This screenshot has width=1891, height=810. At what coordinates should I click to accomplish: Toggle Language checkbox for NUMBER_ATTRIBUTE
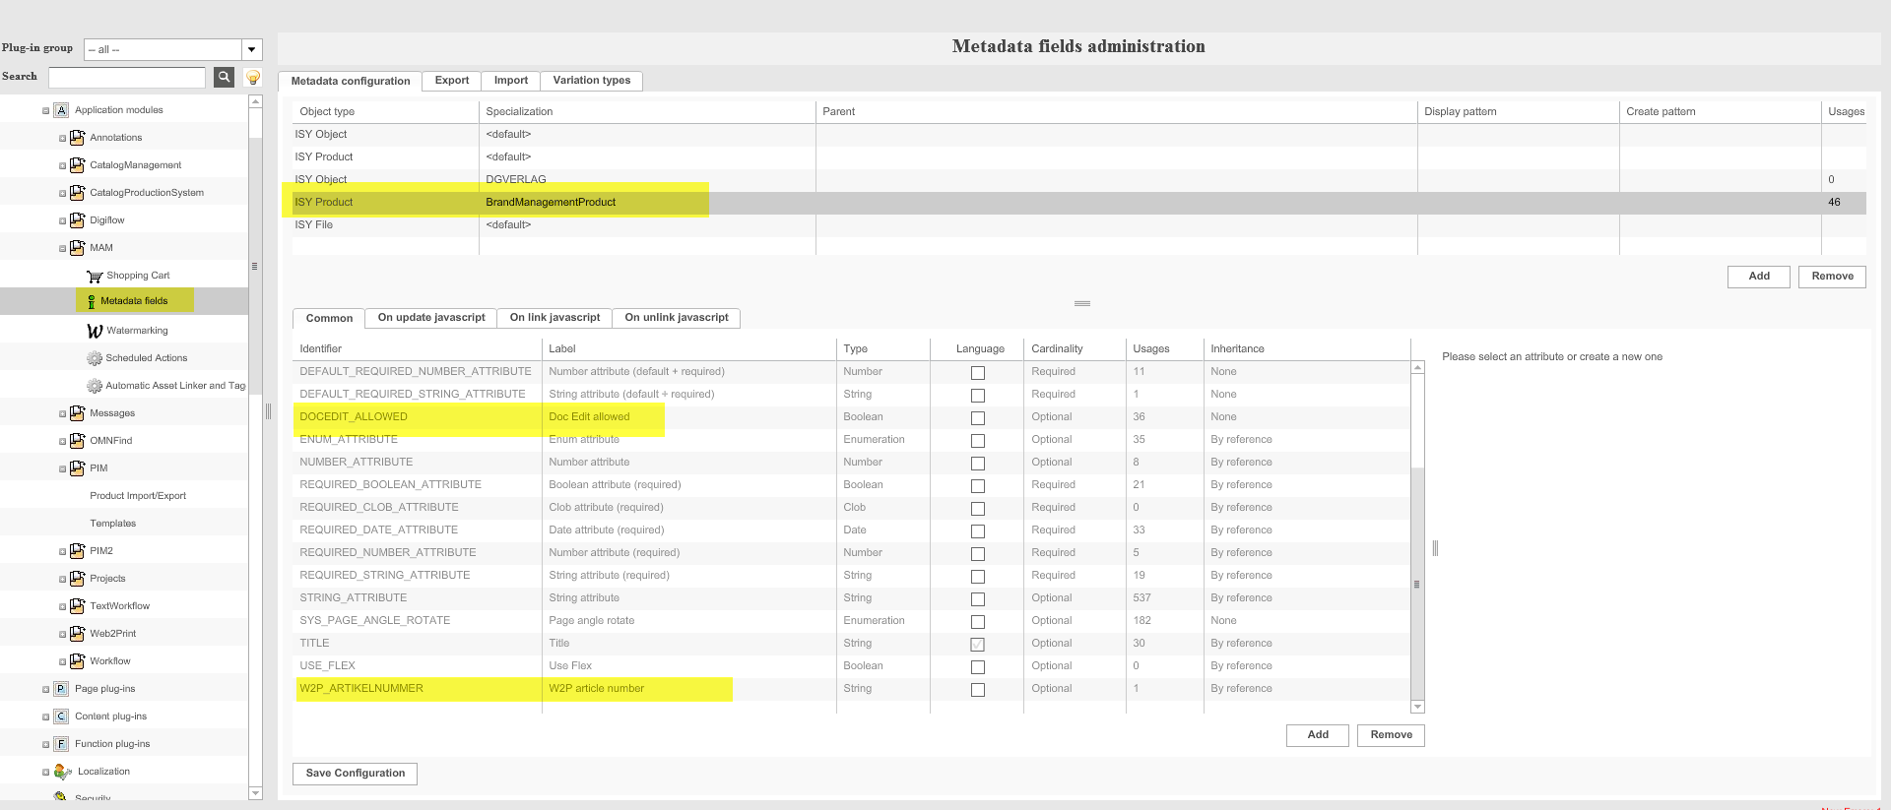point(978,464)
